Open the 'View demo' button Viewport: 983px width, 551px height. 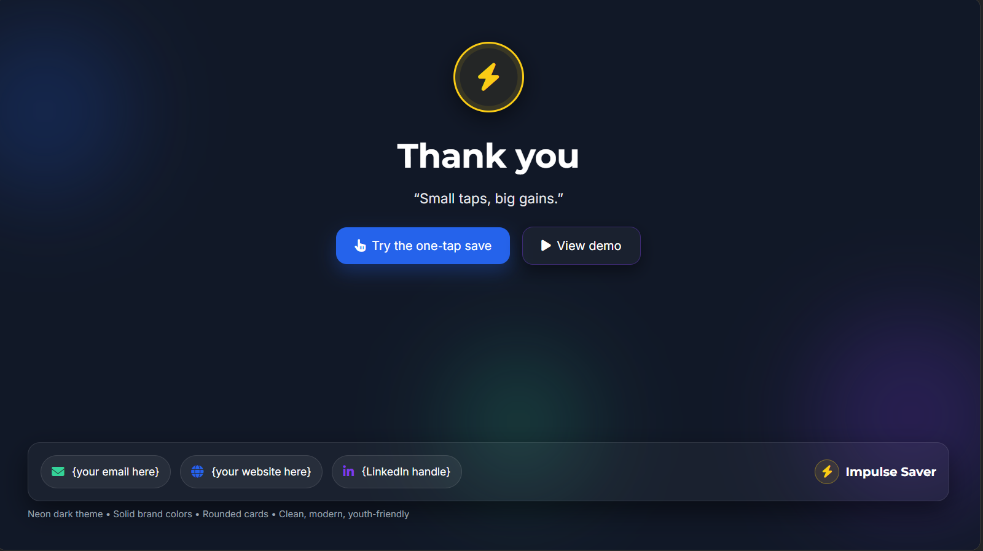pos(581,246)
